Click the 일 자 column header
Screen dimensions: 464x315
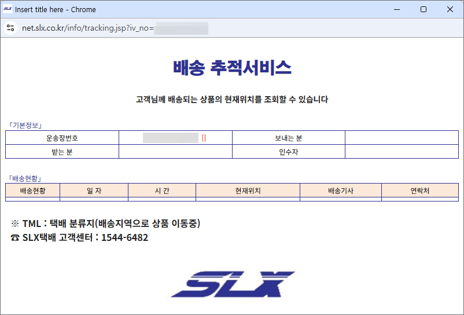click(x=94, y=191)
